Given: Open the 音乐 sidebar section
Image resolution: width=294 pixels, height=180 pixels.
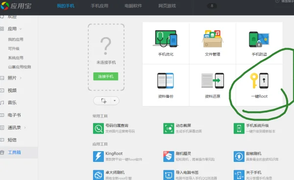Looking at the screenshot, I should pyautogui.click(x=12, y=103).
